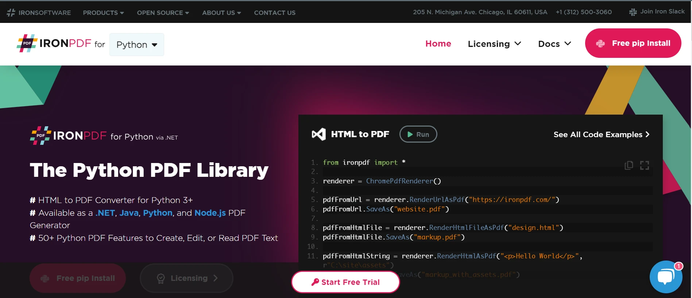Click the Slack icon in top bar
This screenshot has width=692, height=298.
point(633,12)
